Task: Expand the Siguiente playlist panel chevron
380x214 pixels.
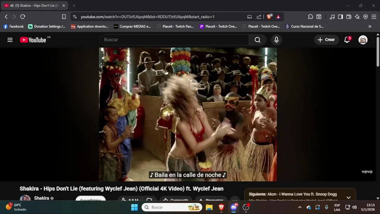Action: [x=349, y=198]
